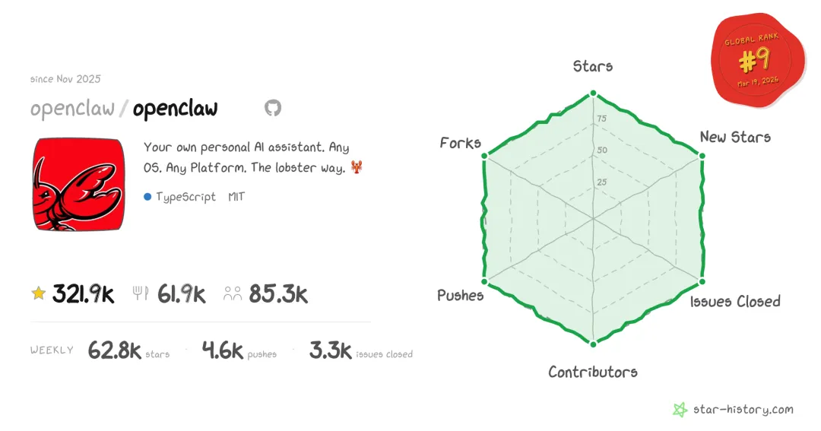Click the weekly 62.8k stars statistic

pyautogui.click(x=128, y=350)
